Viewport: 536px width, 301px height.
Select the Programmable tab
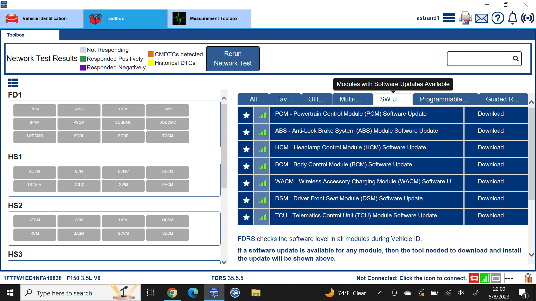point(445,99)
